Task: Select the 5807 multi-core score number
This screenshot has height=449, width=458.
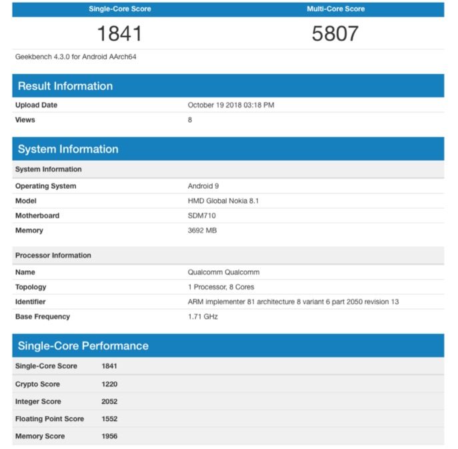Action: [x=335, y=33]
